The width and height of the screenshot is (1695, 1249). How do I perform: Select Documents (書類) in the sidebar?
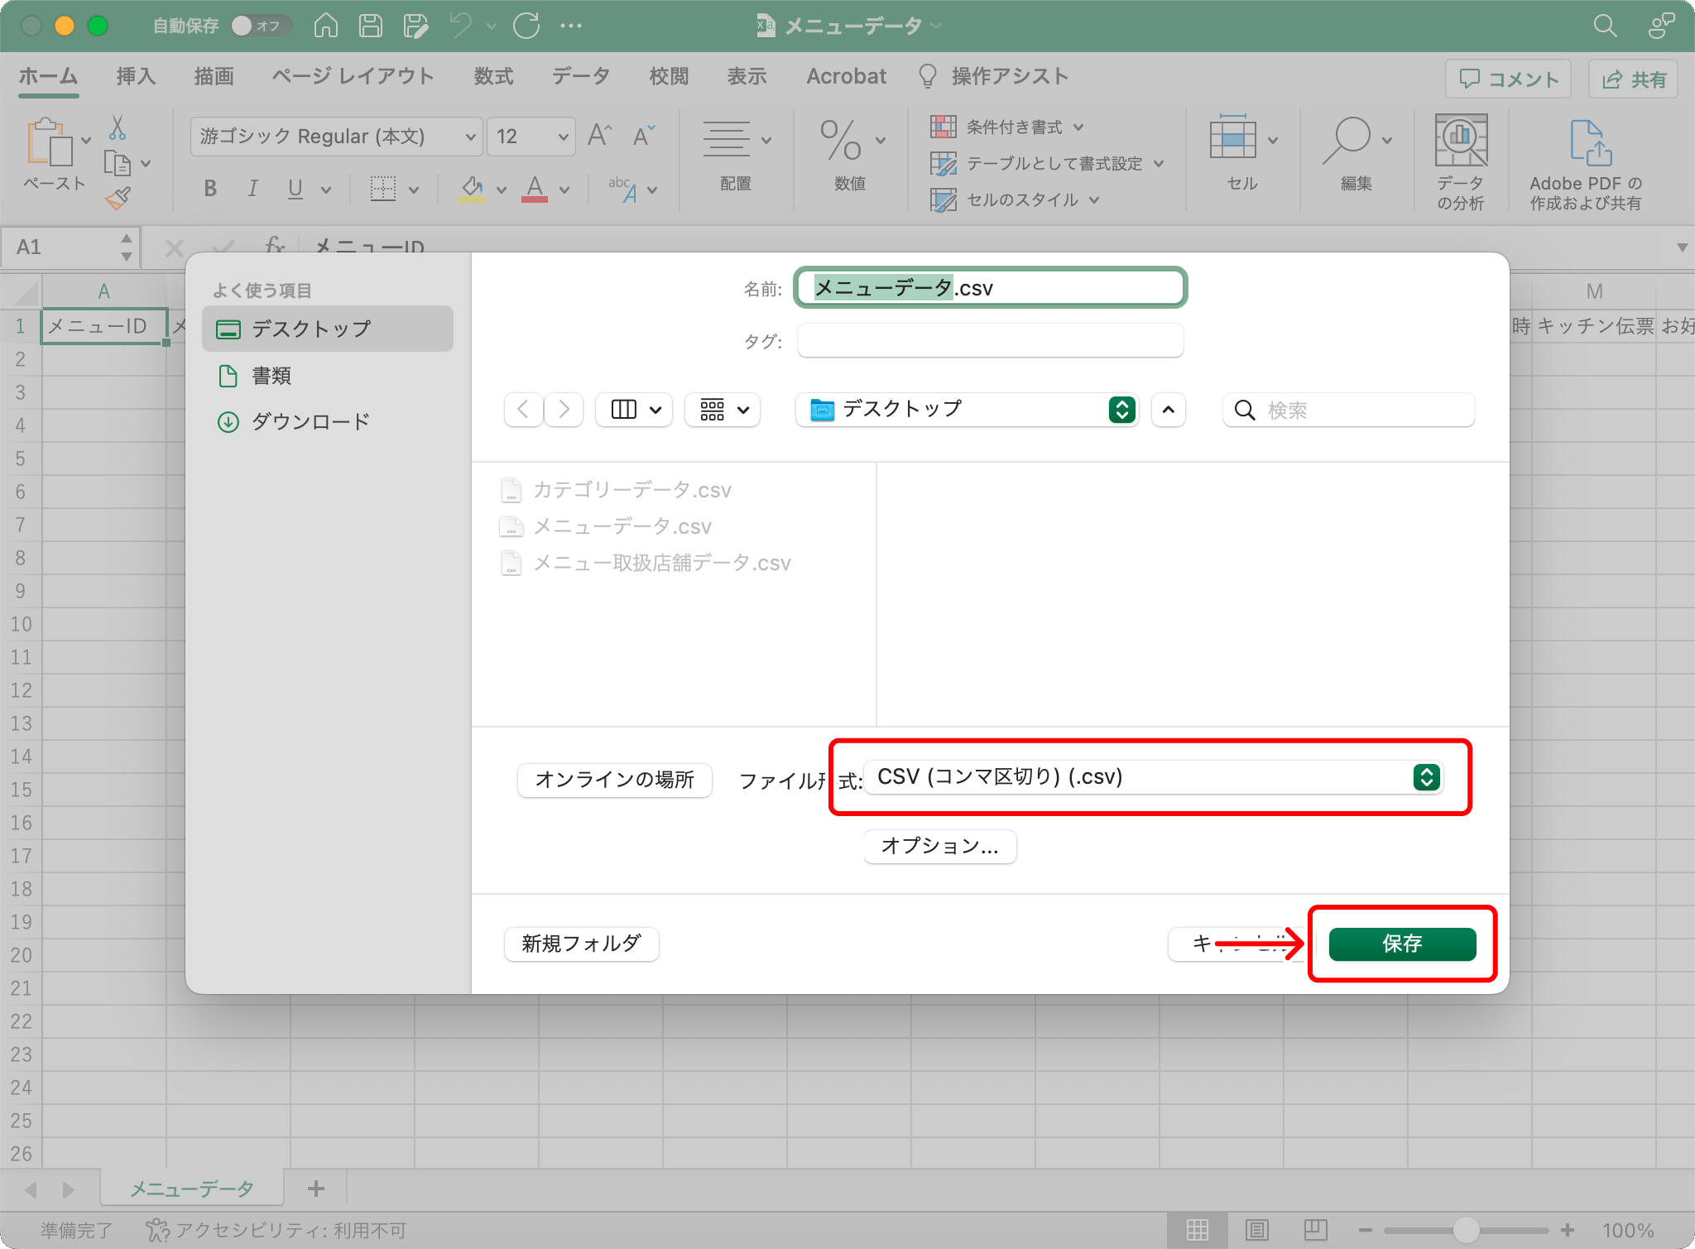tap(328, 376)
